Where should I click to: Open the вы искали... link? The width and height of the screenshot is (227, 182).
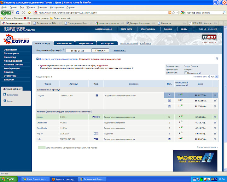[119, 50]
